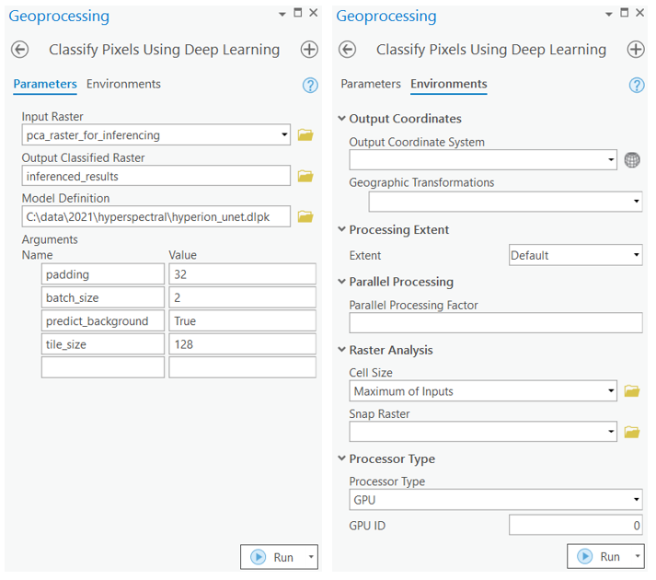Open folder icon beside Cell Size
Image resolution: width=656 pixels, height=580 pixels.
point(631,391)
